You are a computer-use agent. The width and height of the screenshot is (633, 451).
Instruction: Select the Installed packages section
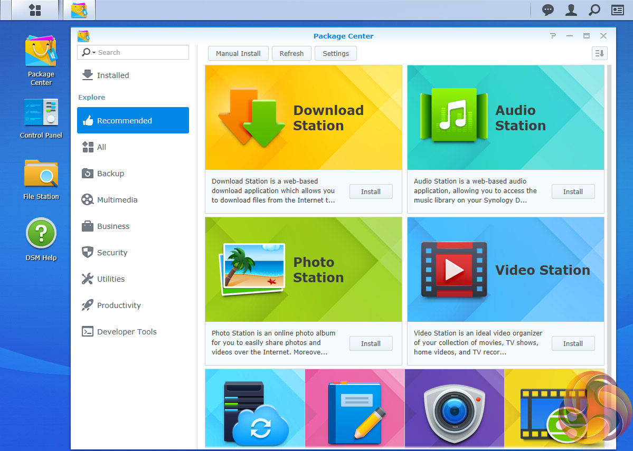(x=112, y=75)
